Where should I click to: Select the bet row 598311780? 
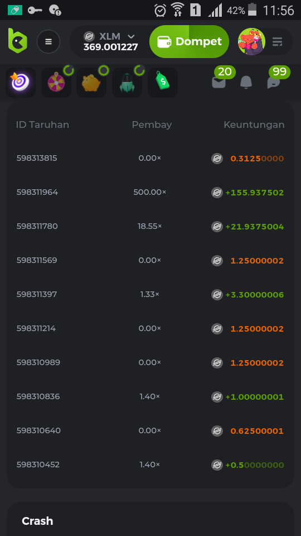(150, 226)
